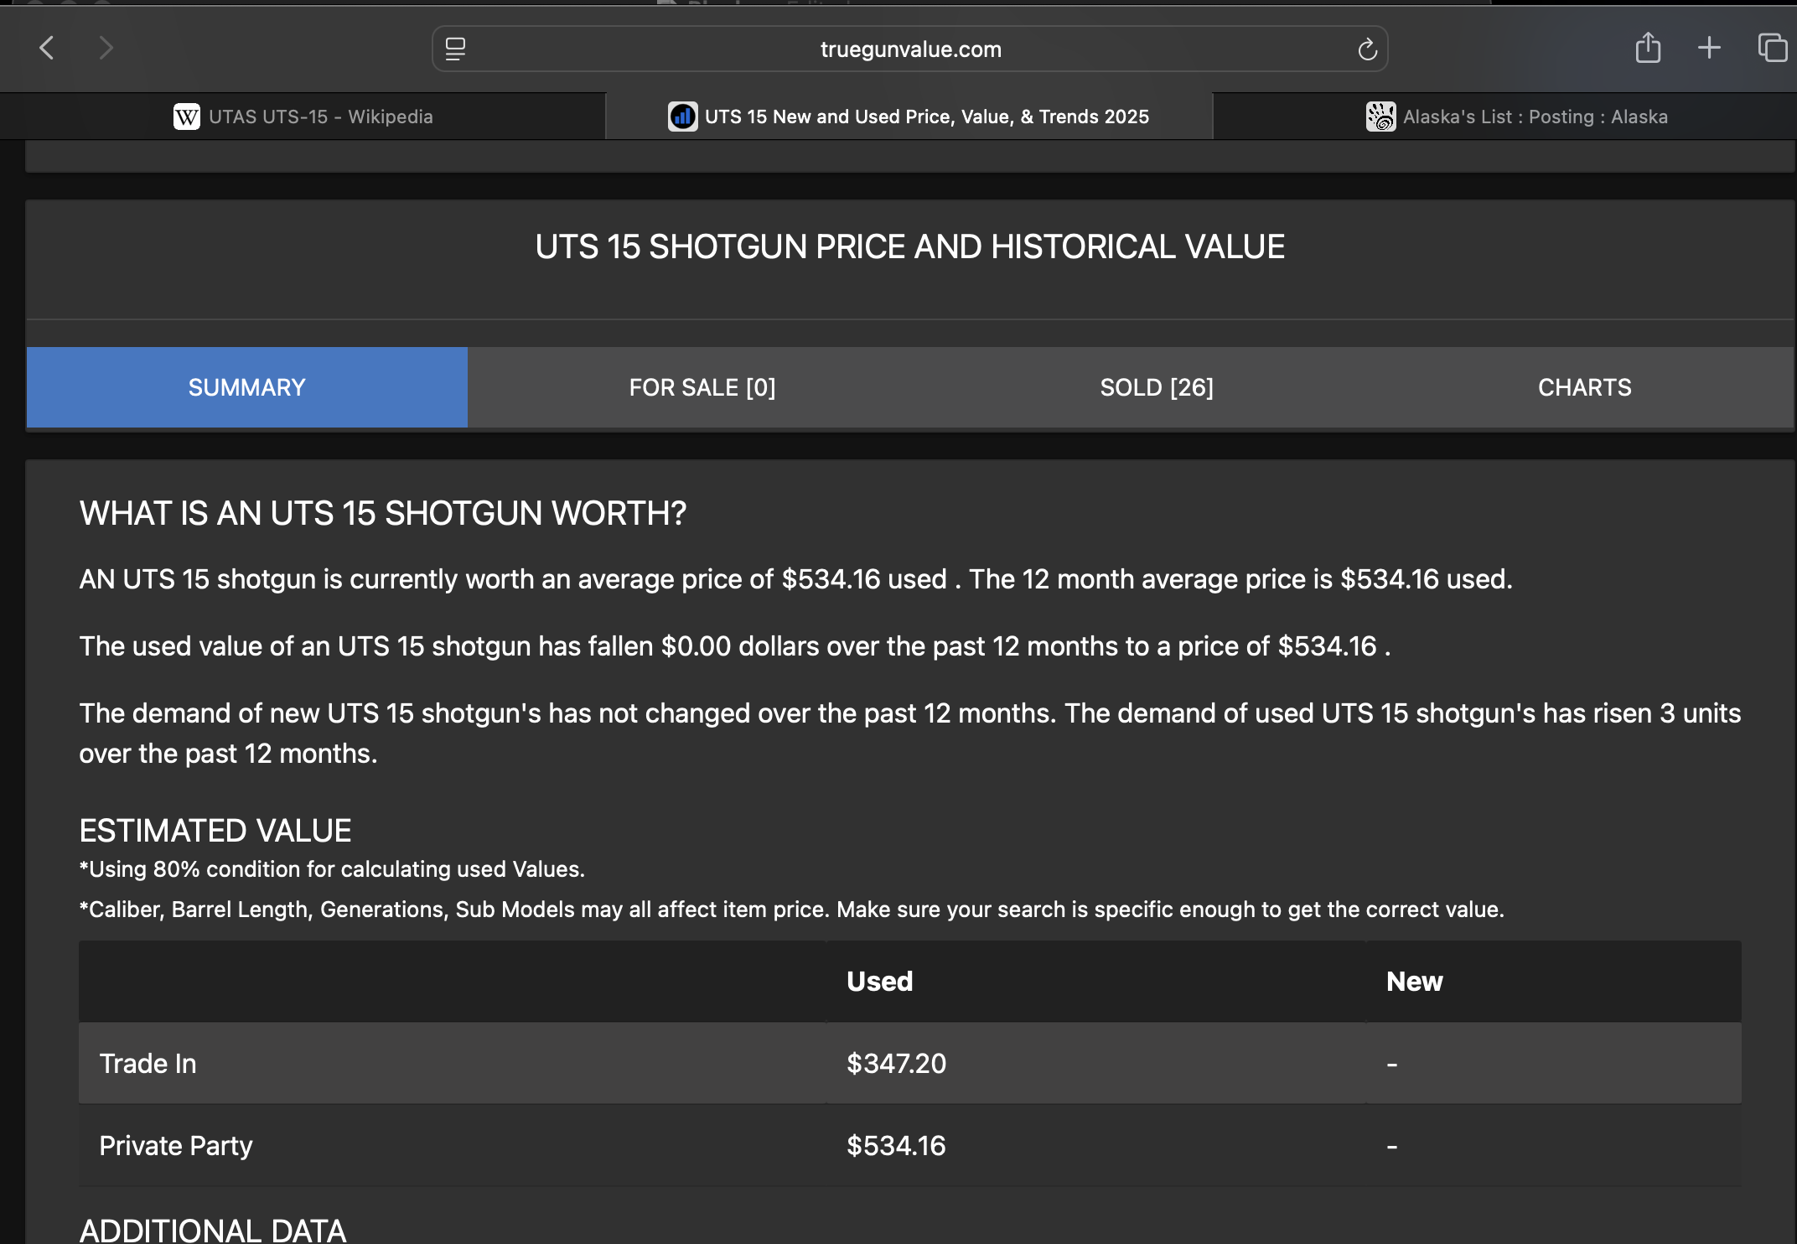Open the CHARTS tab
The image size is (1797, 1244).
point(1584,387)
